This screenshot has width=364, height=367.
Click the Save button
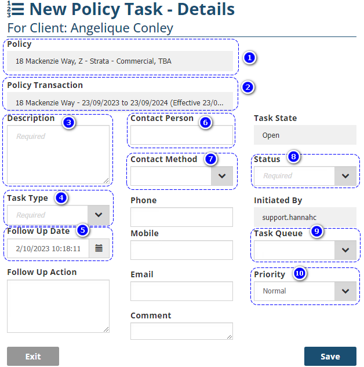330,357
